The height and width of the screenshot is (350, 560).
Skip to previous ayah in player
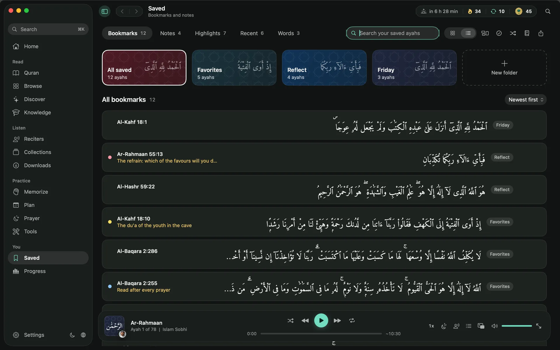point(305,321)
